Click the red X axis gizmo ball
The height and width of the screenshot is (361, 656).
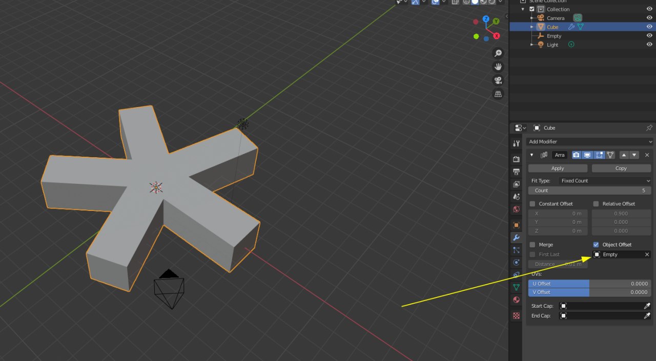(x=496, y=36)
